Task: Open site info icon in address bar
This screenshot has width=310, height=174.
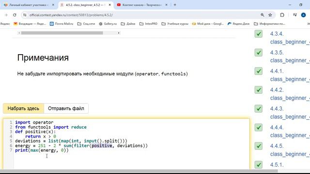Action: (25, 15)
